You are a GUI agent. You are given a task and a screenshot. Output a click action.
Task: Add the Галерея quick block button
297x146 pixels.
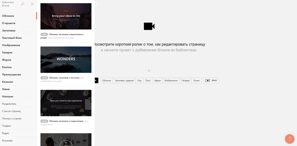click(185, 80)
